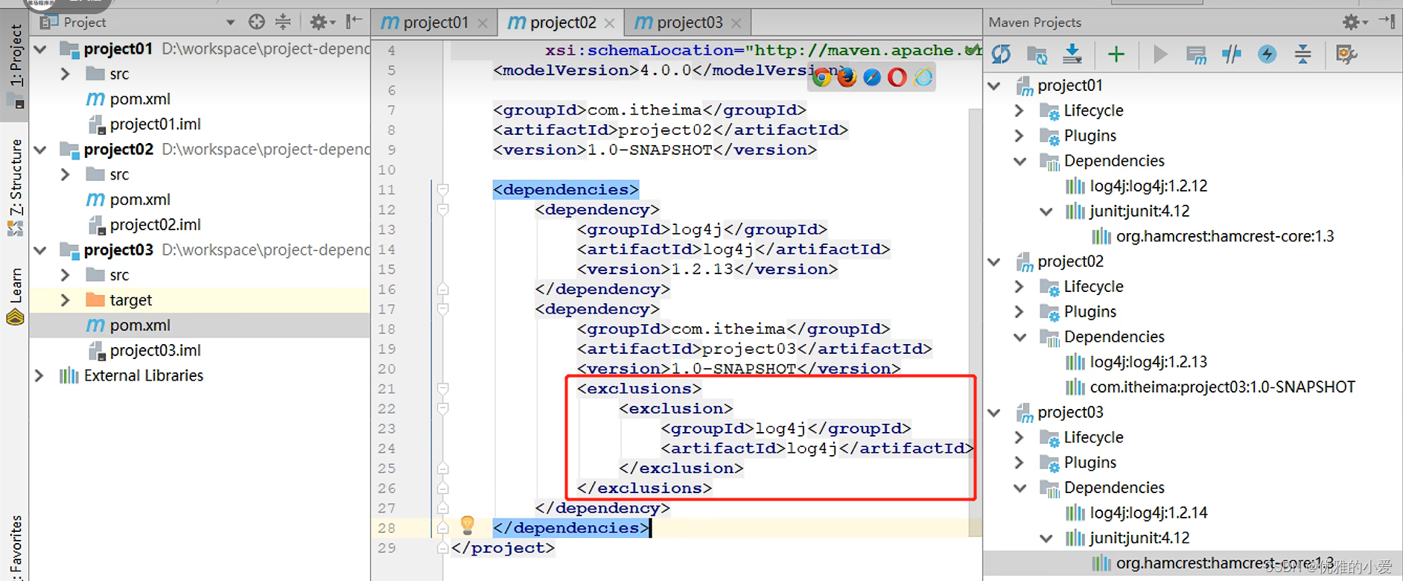This screenshot has height=581, width=1403.
Task: Hide the Project tool window
Action: tap(354, 22)
